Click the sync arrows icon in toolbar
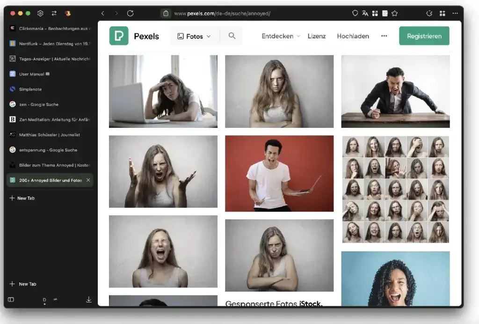Screen dimensions: 479x324 (54, 13)
